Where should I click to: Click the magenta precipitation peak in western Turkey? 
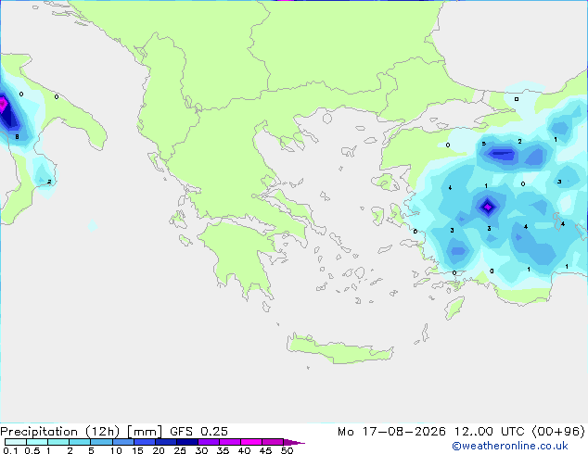coord(488,207)
